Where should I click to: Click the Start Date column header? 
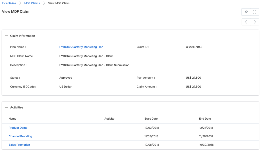151,119
